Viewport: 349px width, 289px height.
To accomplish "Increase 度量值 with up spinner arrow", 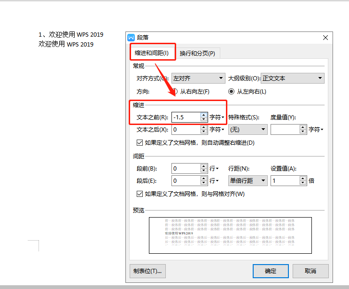I will pyautogui.click(x=302, y=127).
